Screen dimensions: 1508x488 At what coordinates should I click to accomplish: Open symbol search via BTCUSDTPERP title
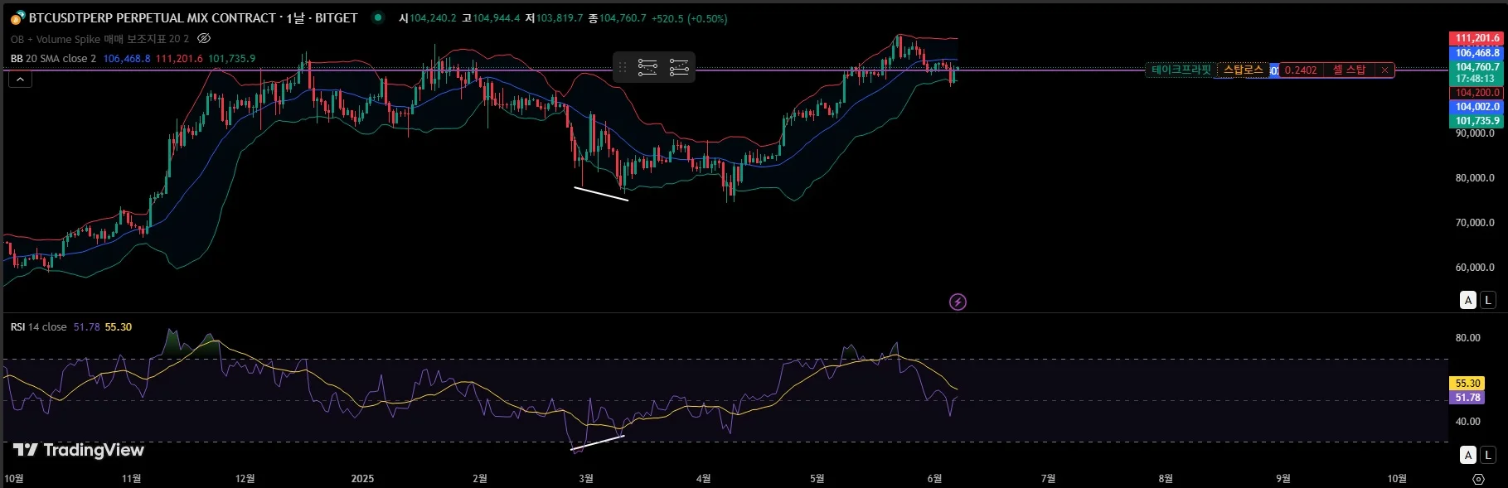193,17
